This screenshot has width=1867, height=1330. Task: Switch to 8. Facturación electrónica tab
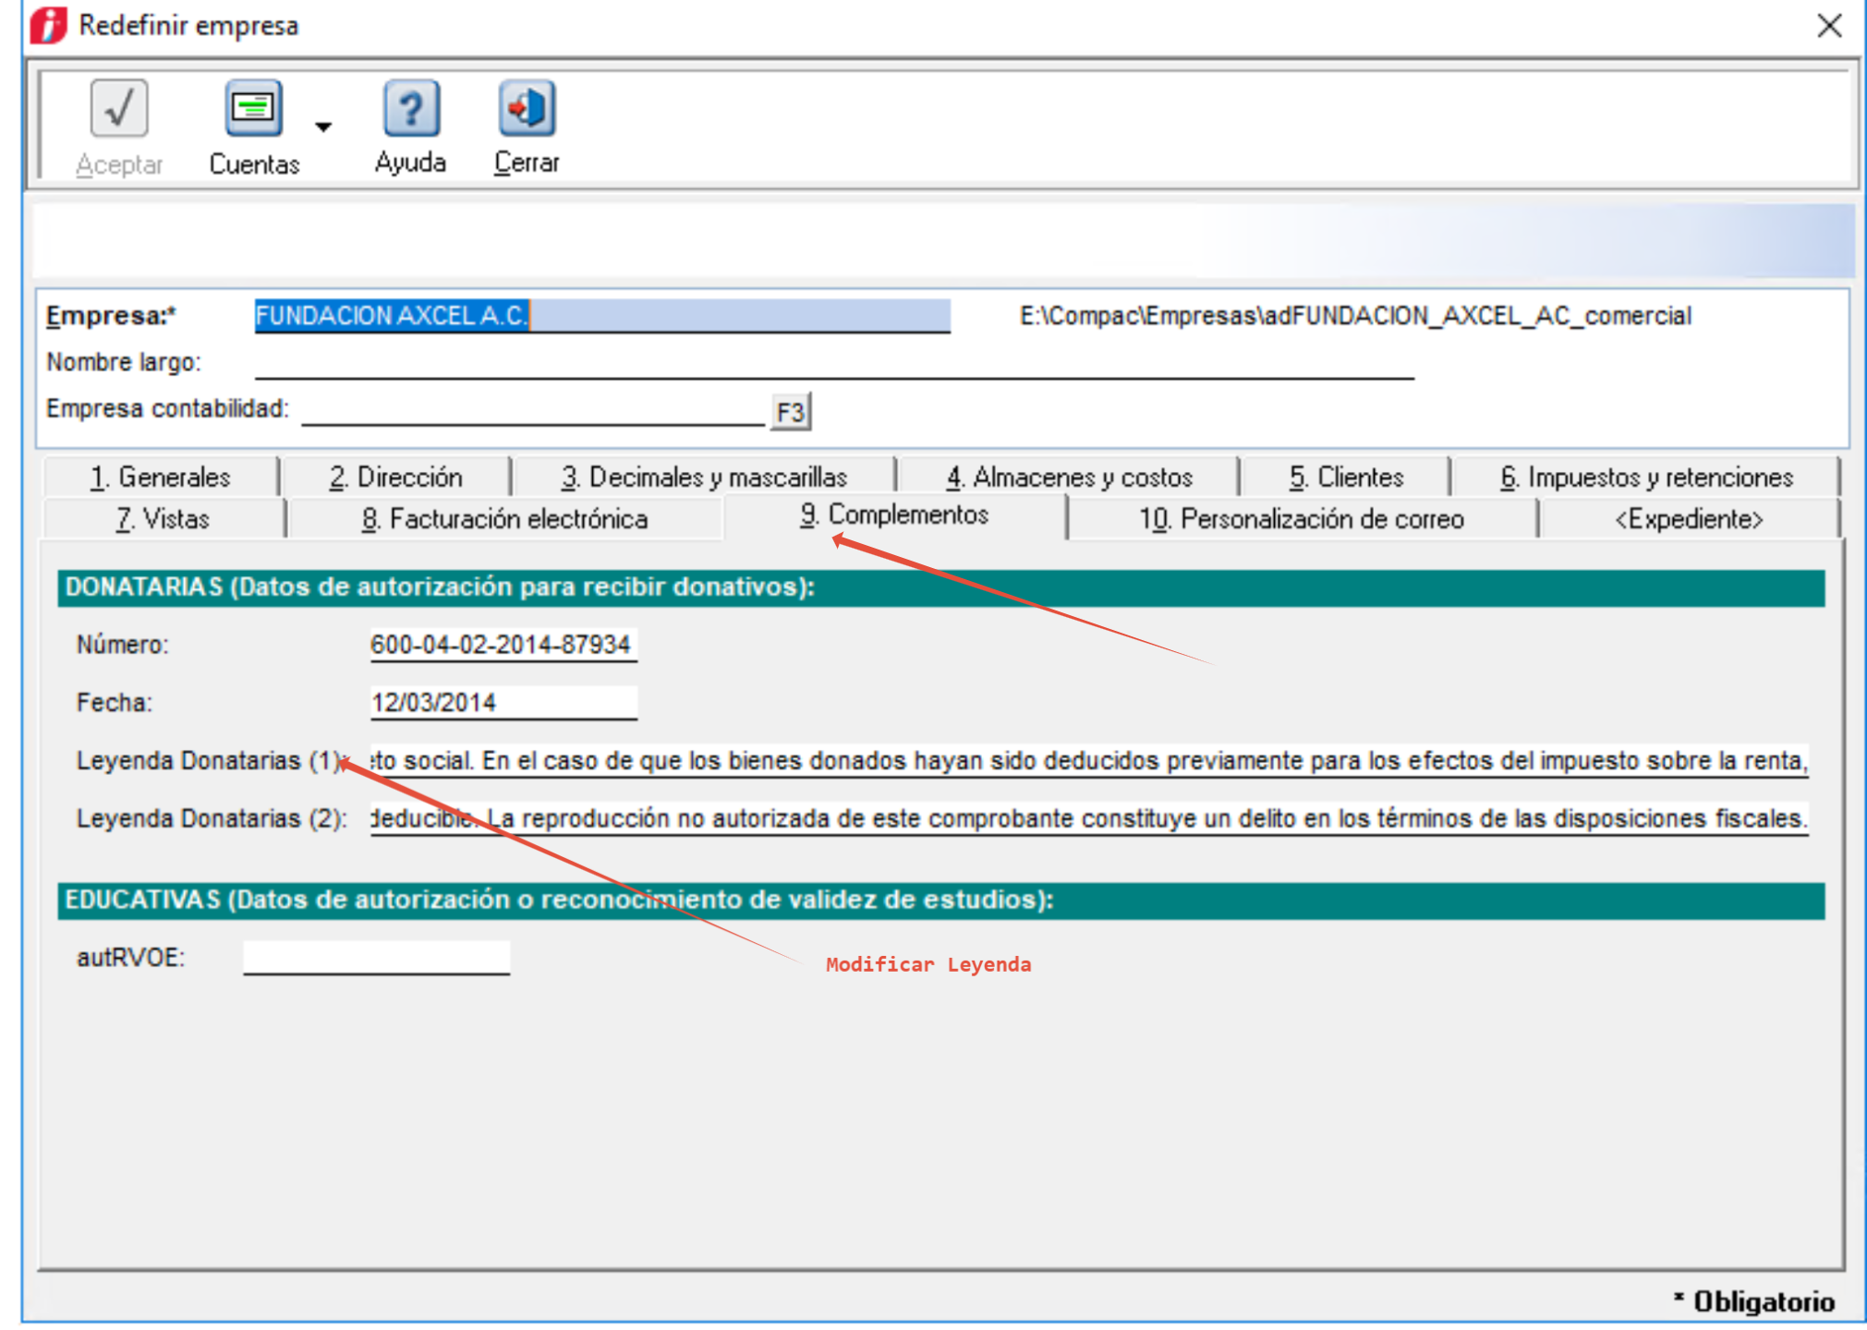click(504, 519)
